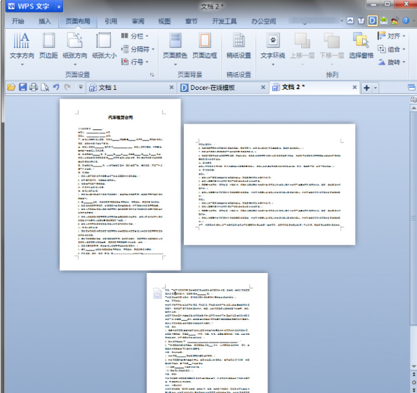Switch to the 插入 ribbon tab
The height and width of the screenshot is (393, 417).
pyautogui.click(x=44, y=21)
